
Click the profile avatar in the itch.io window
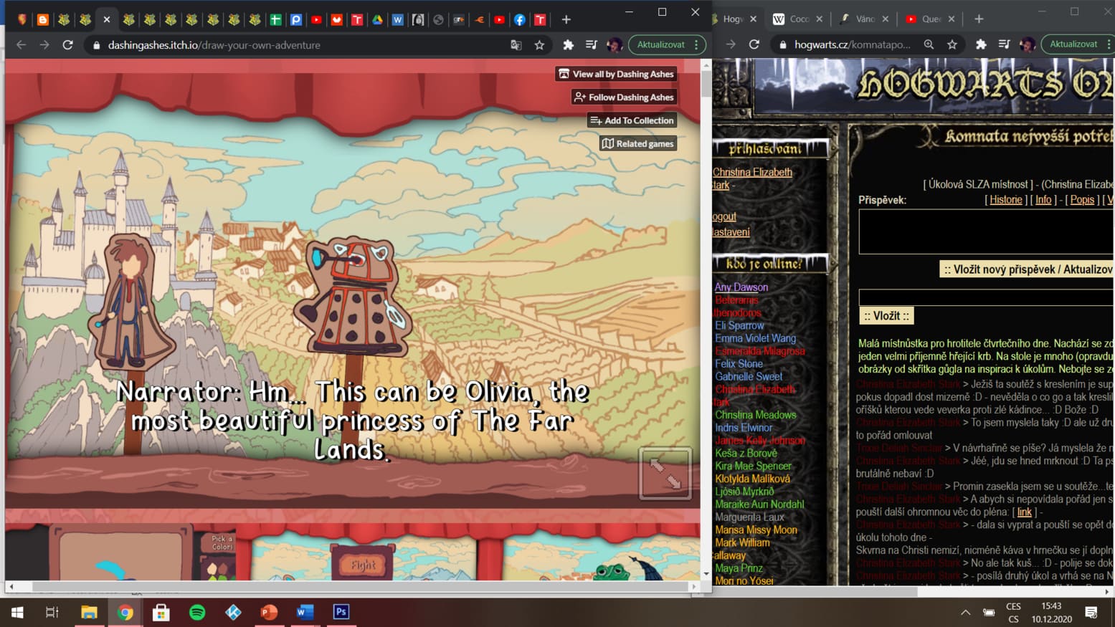[x=614, y=44]
